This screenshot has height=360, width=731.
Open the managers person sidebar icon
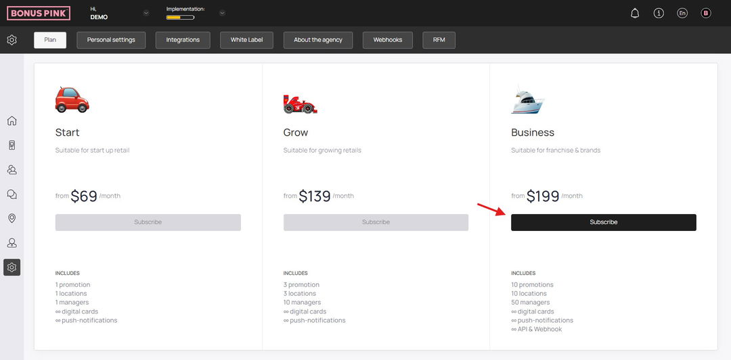(x=12, y=242)
